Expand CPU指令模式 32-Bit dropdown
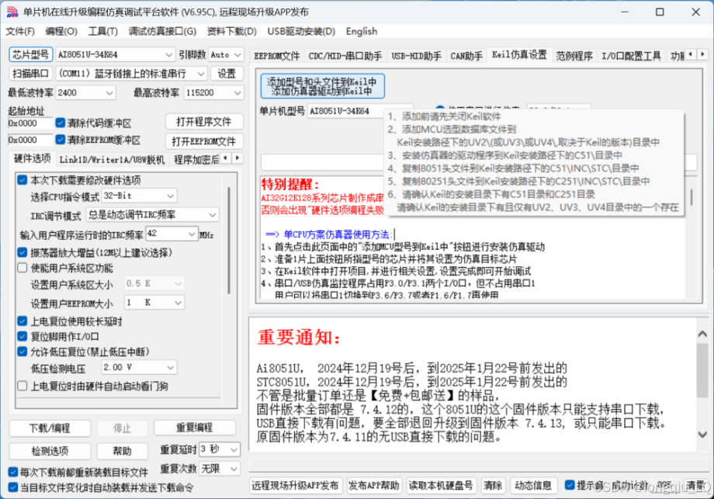714x499 pixels. point(171,196)
